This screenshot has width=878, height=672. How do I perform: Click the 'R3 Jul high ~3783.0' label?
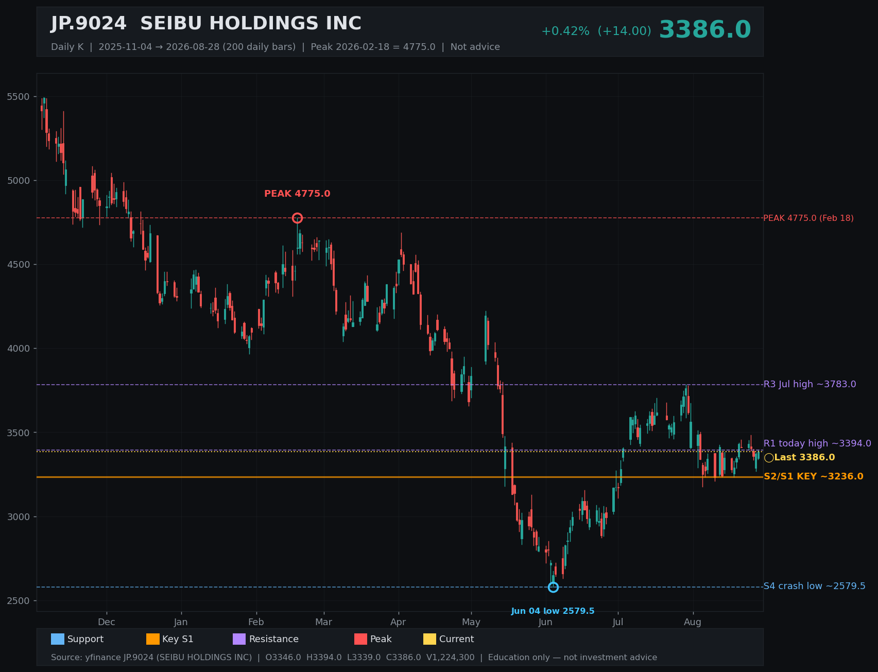pos(810,384)
